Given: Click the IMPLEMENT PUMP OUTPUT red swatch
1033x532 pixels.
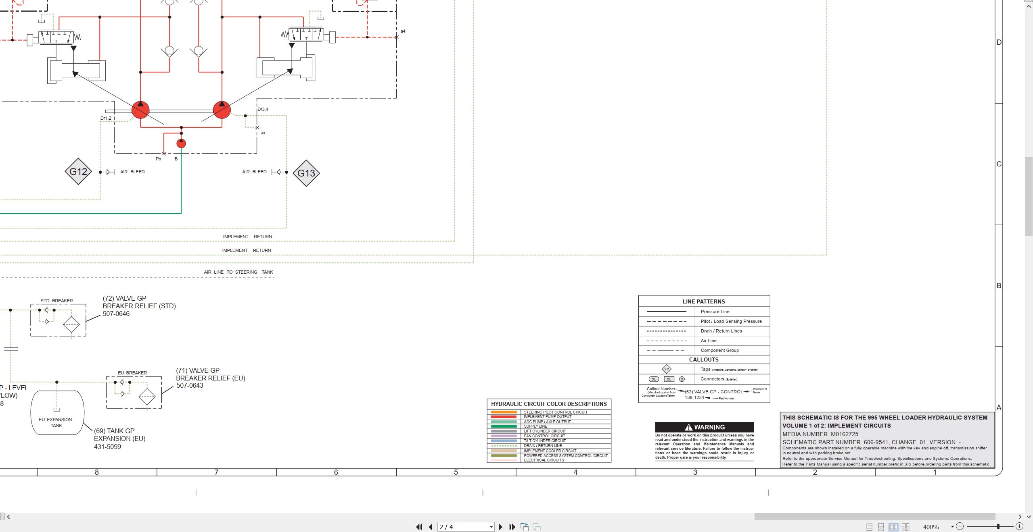Looking at the screenshot, I should tap(504, 417).
